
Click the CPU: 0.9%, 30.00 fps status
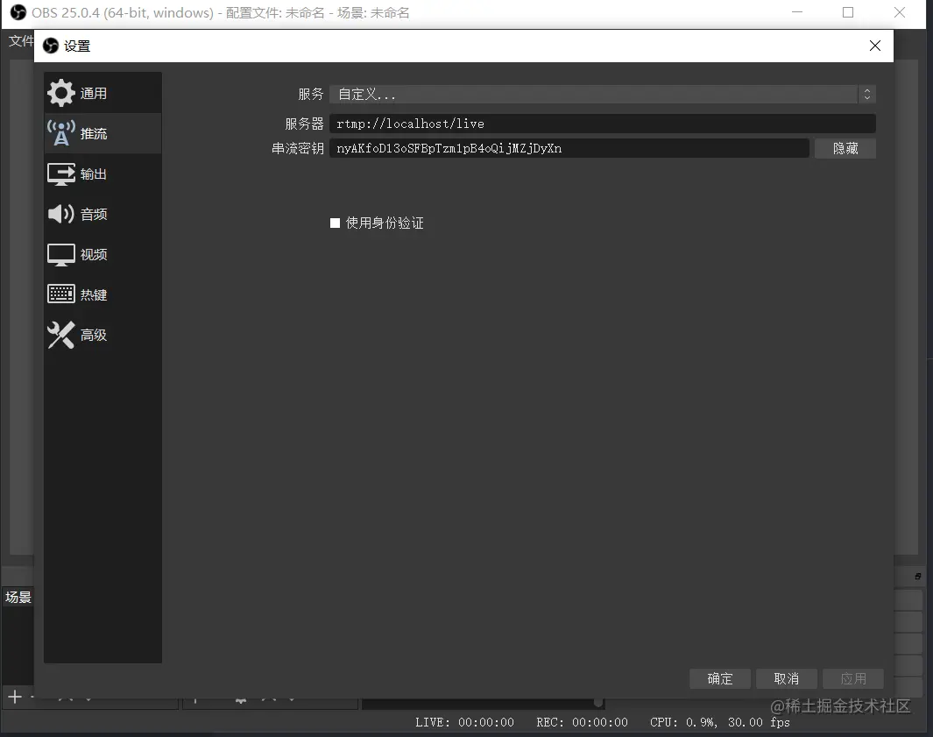click(x=720, y=722)
